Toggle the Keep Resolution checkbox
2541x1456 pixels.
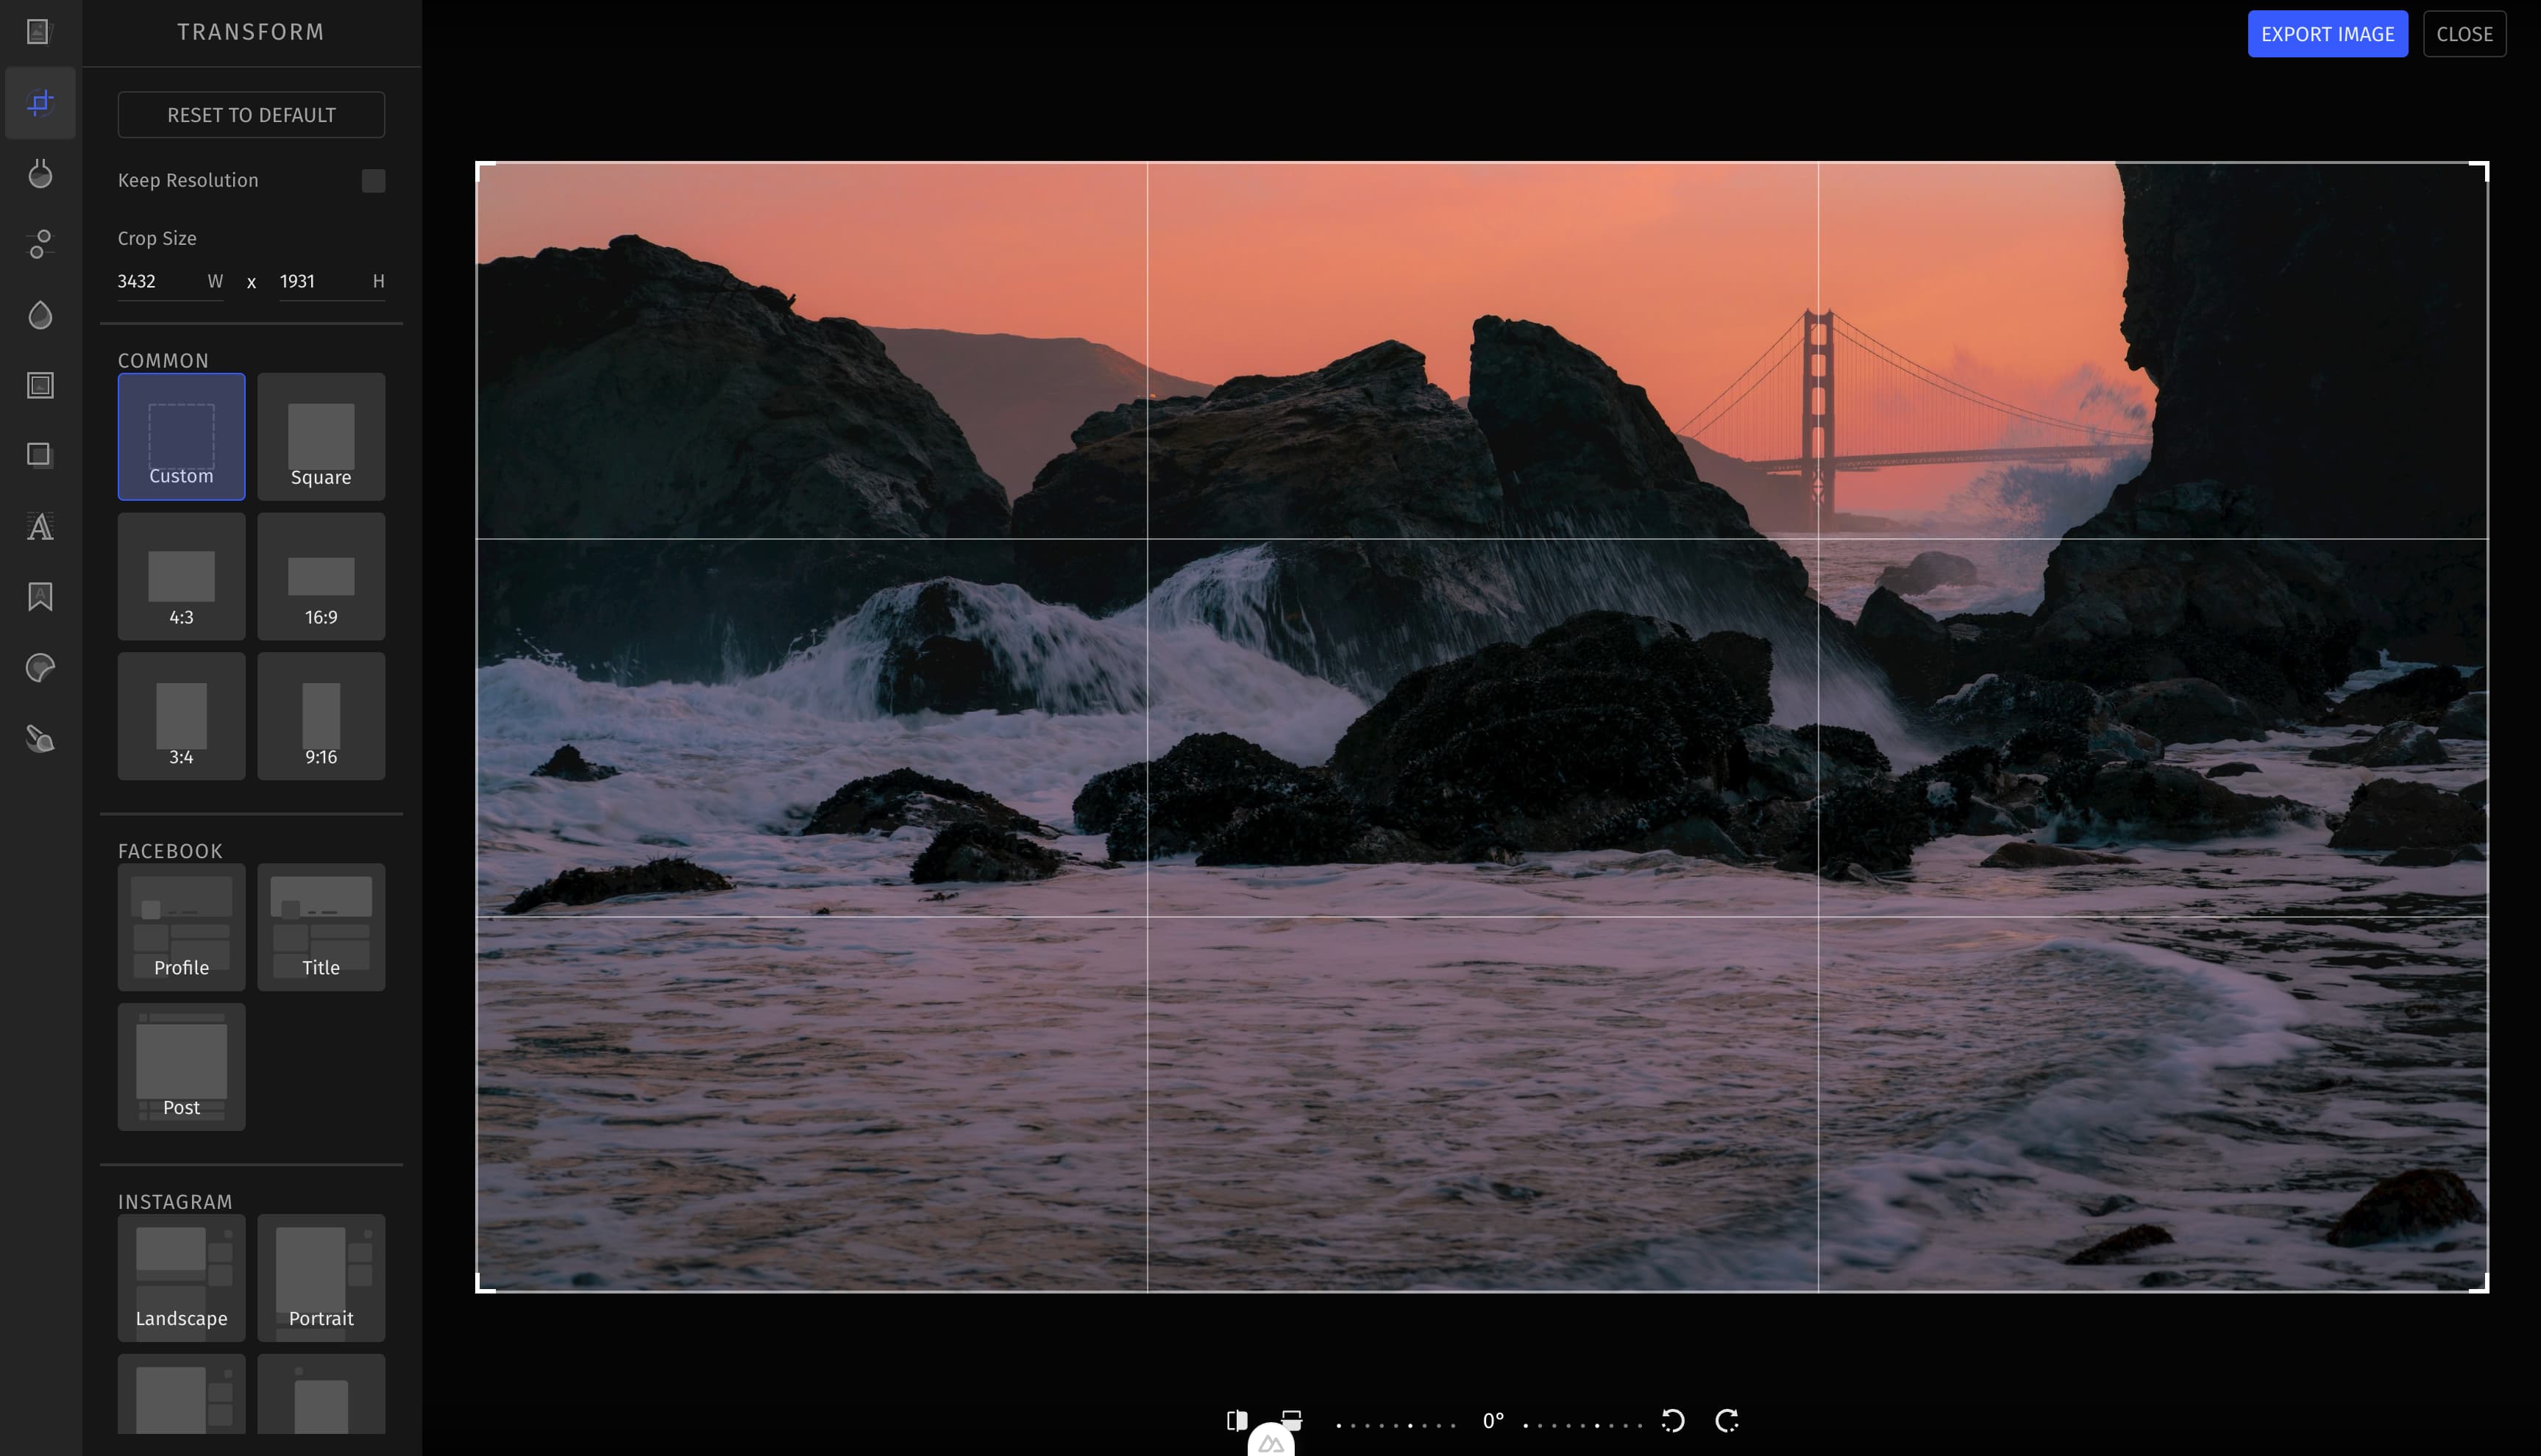[373, 181]
